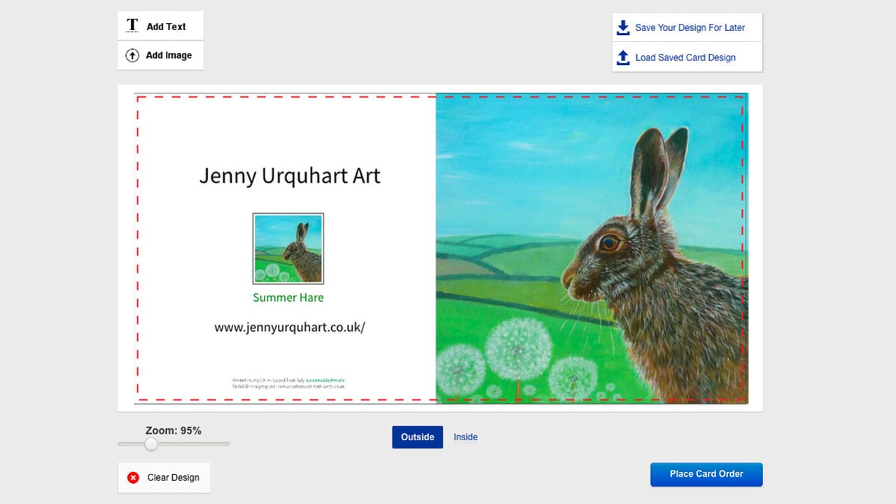The height and width of the screenshot is (504, 896).
Task: Click the Load Saved Design upload icon
Action: [623, 57]
